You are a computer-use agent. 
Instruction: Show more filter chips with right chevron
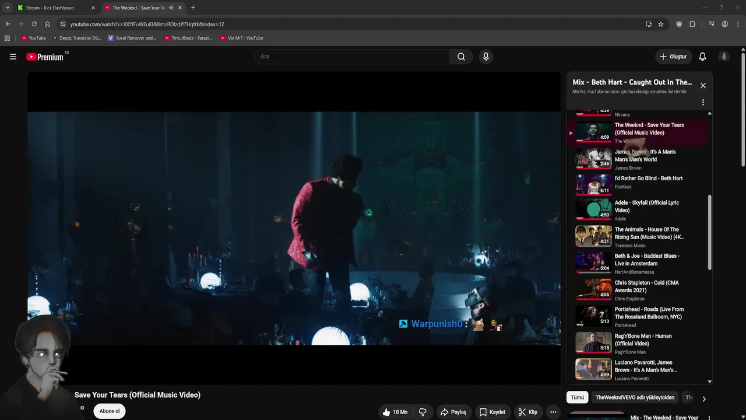[x=703, y=399]
